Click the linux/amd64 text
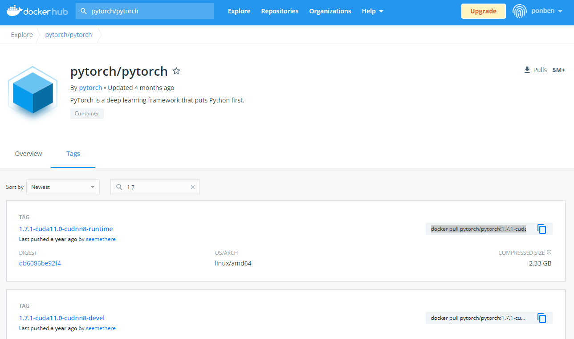Screen dimensions: 574x339 [x=233, y=263]
